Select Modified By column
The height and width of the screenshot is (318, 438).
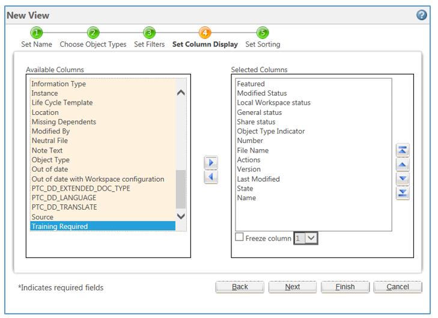tap(103, 131)
